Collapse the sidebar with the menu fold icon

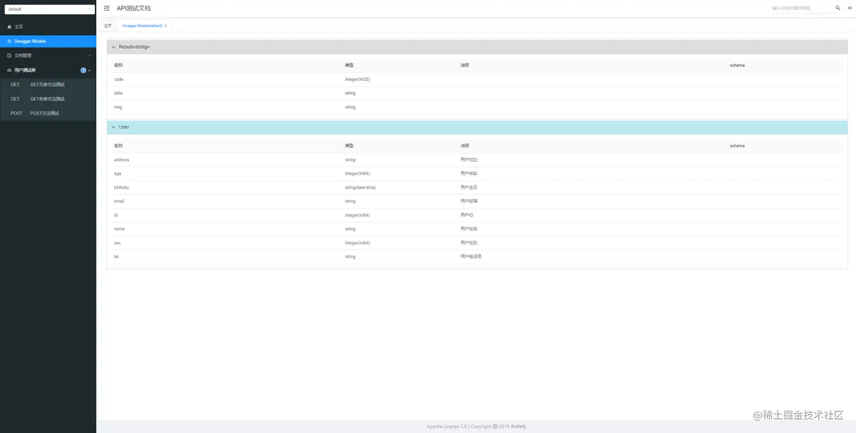(106, 8)
